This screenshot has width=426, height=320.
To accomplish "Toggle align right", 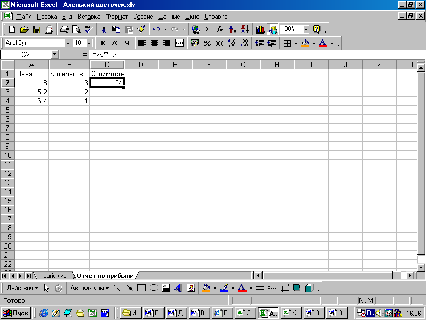I will pyautogui.click(x=167, y=43).
